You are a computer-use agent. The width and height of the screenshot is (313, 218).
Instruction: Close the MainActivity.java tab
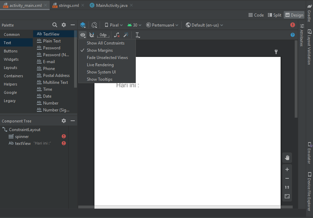click(x=131, y=5)
